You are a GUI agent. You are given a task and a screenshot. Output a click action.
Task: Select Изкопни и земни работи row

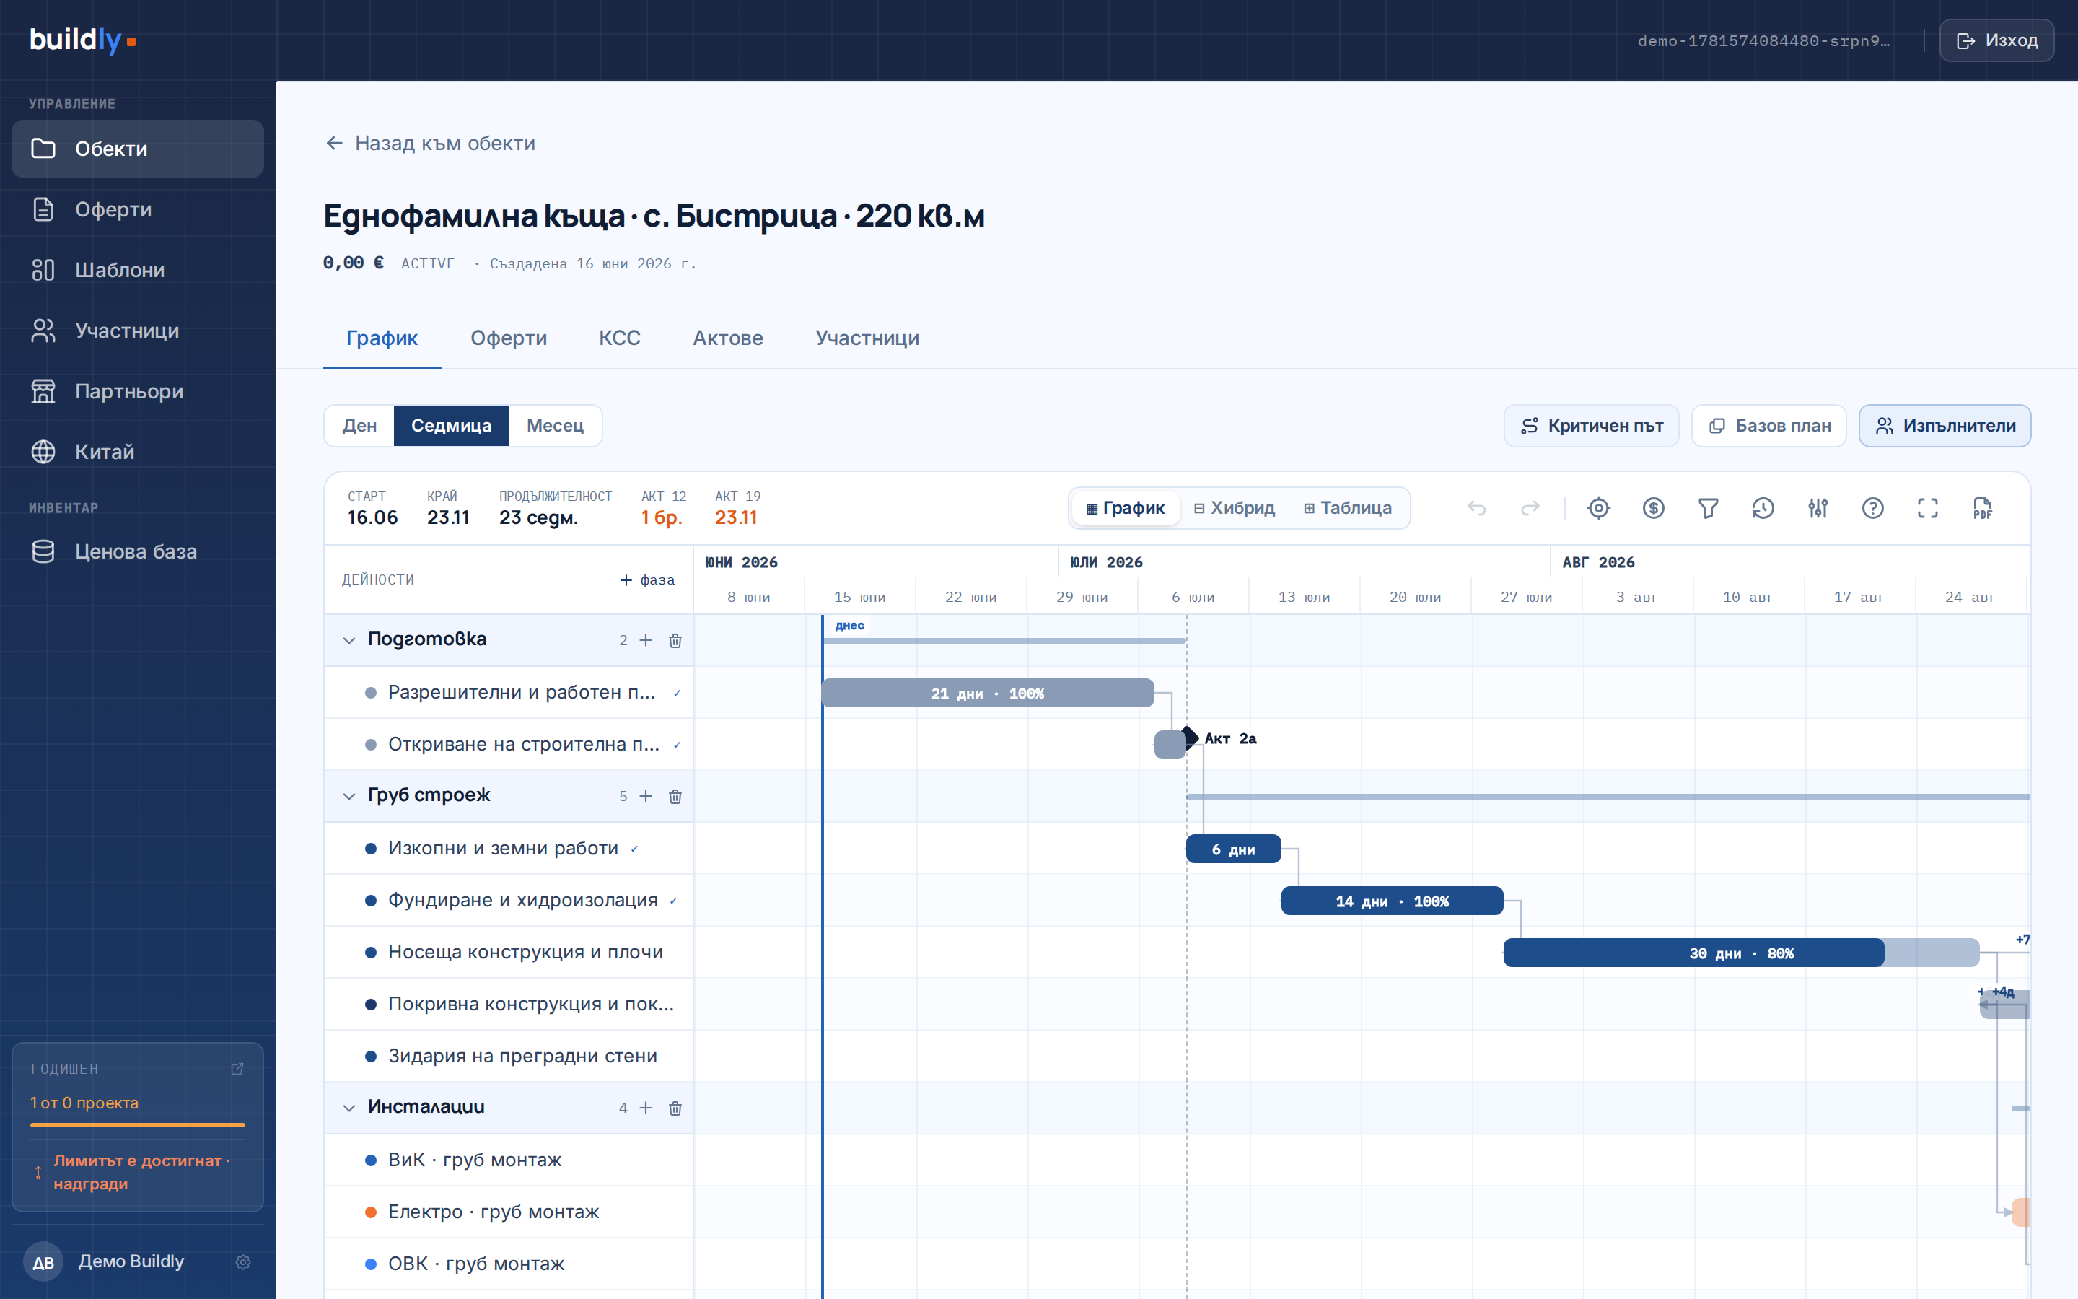[509, 849]
